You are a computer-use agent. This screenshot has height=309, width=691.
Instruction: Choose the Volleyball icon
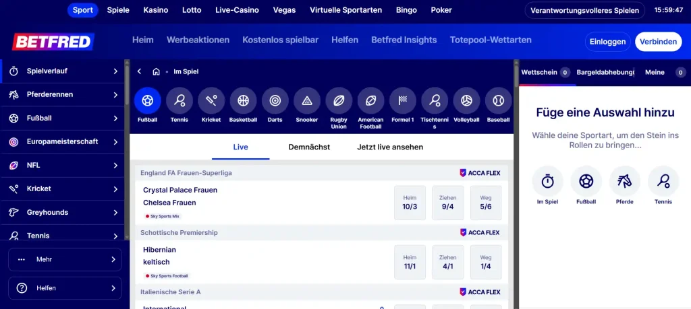coord(467,101)
